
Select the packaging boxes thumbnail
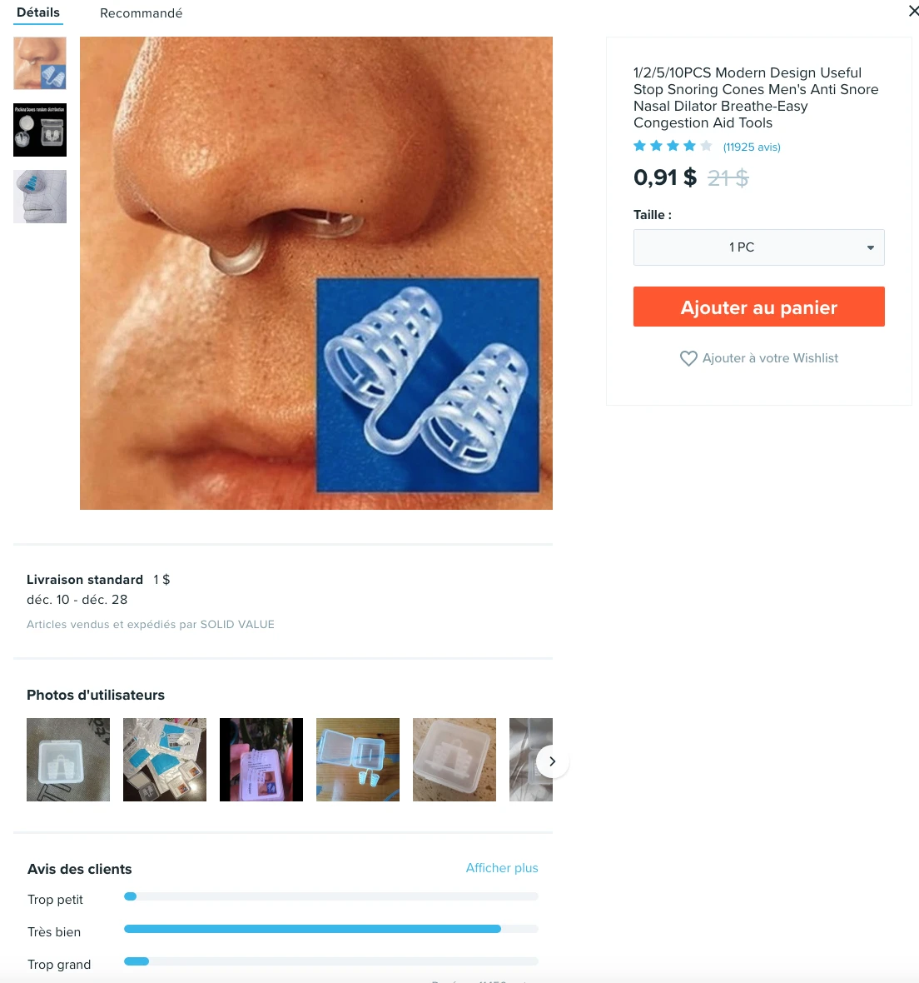pos(40,130)
